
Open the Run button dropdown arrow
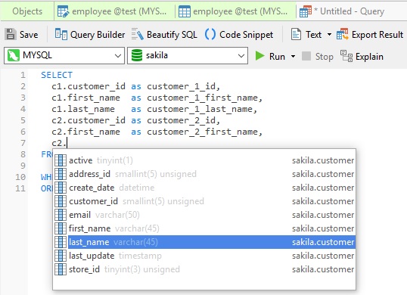pyautogui.click(x=293, y=56)
